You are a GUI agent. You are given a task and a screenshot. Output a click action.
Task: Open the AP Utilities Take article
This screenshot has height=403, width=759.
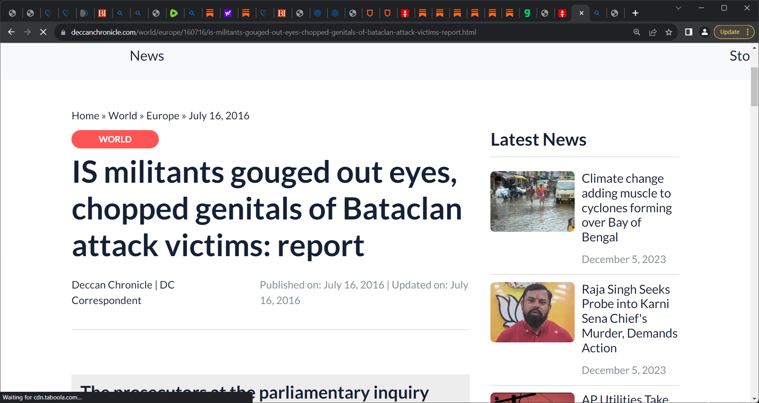[x=625, y=398]
